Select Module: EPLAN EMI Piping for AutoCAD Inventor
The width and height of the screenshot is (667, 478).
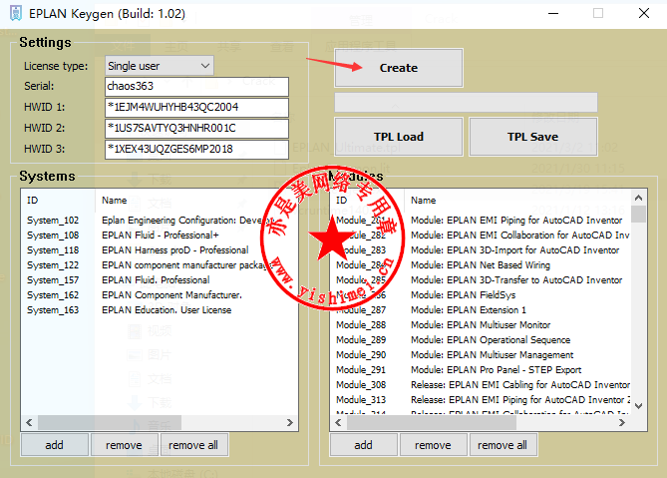click(481, 221)
